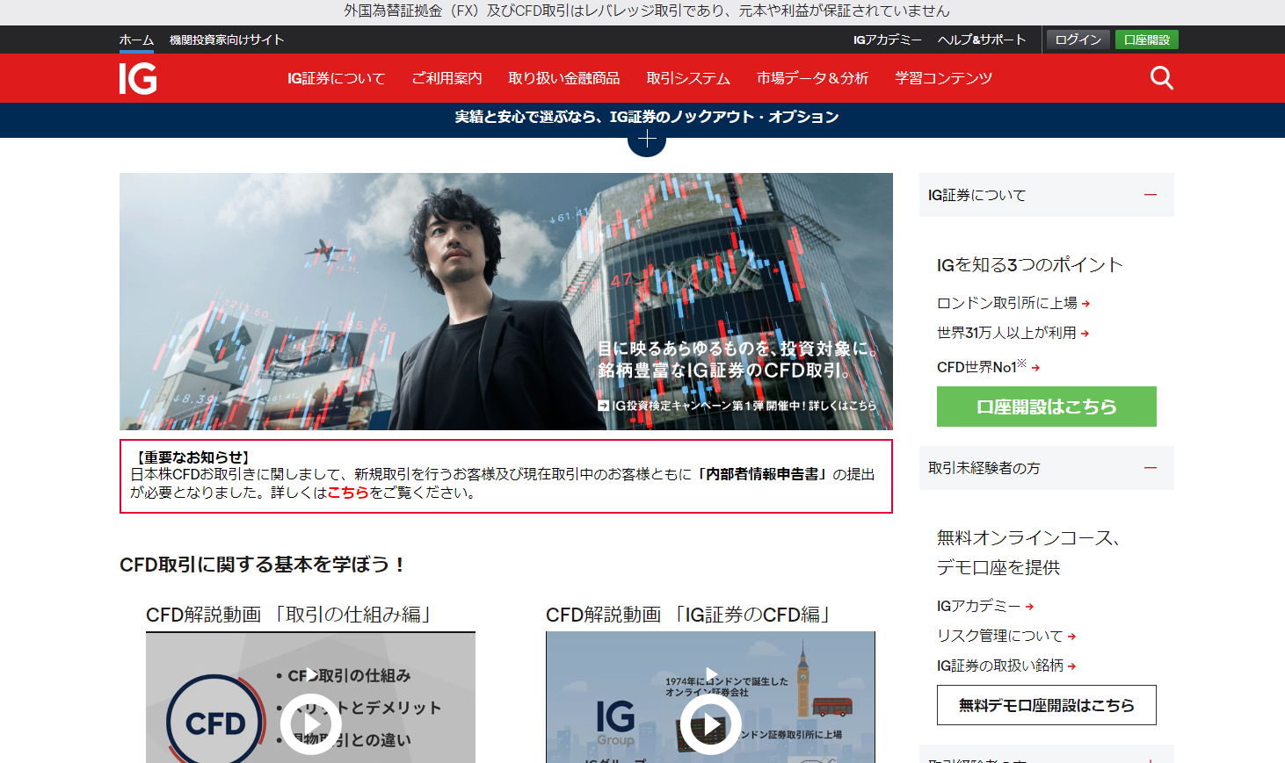Play the 取引の仕組み編 CFD video

[310, 724]
